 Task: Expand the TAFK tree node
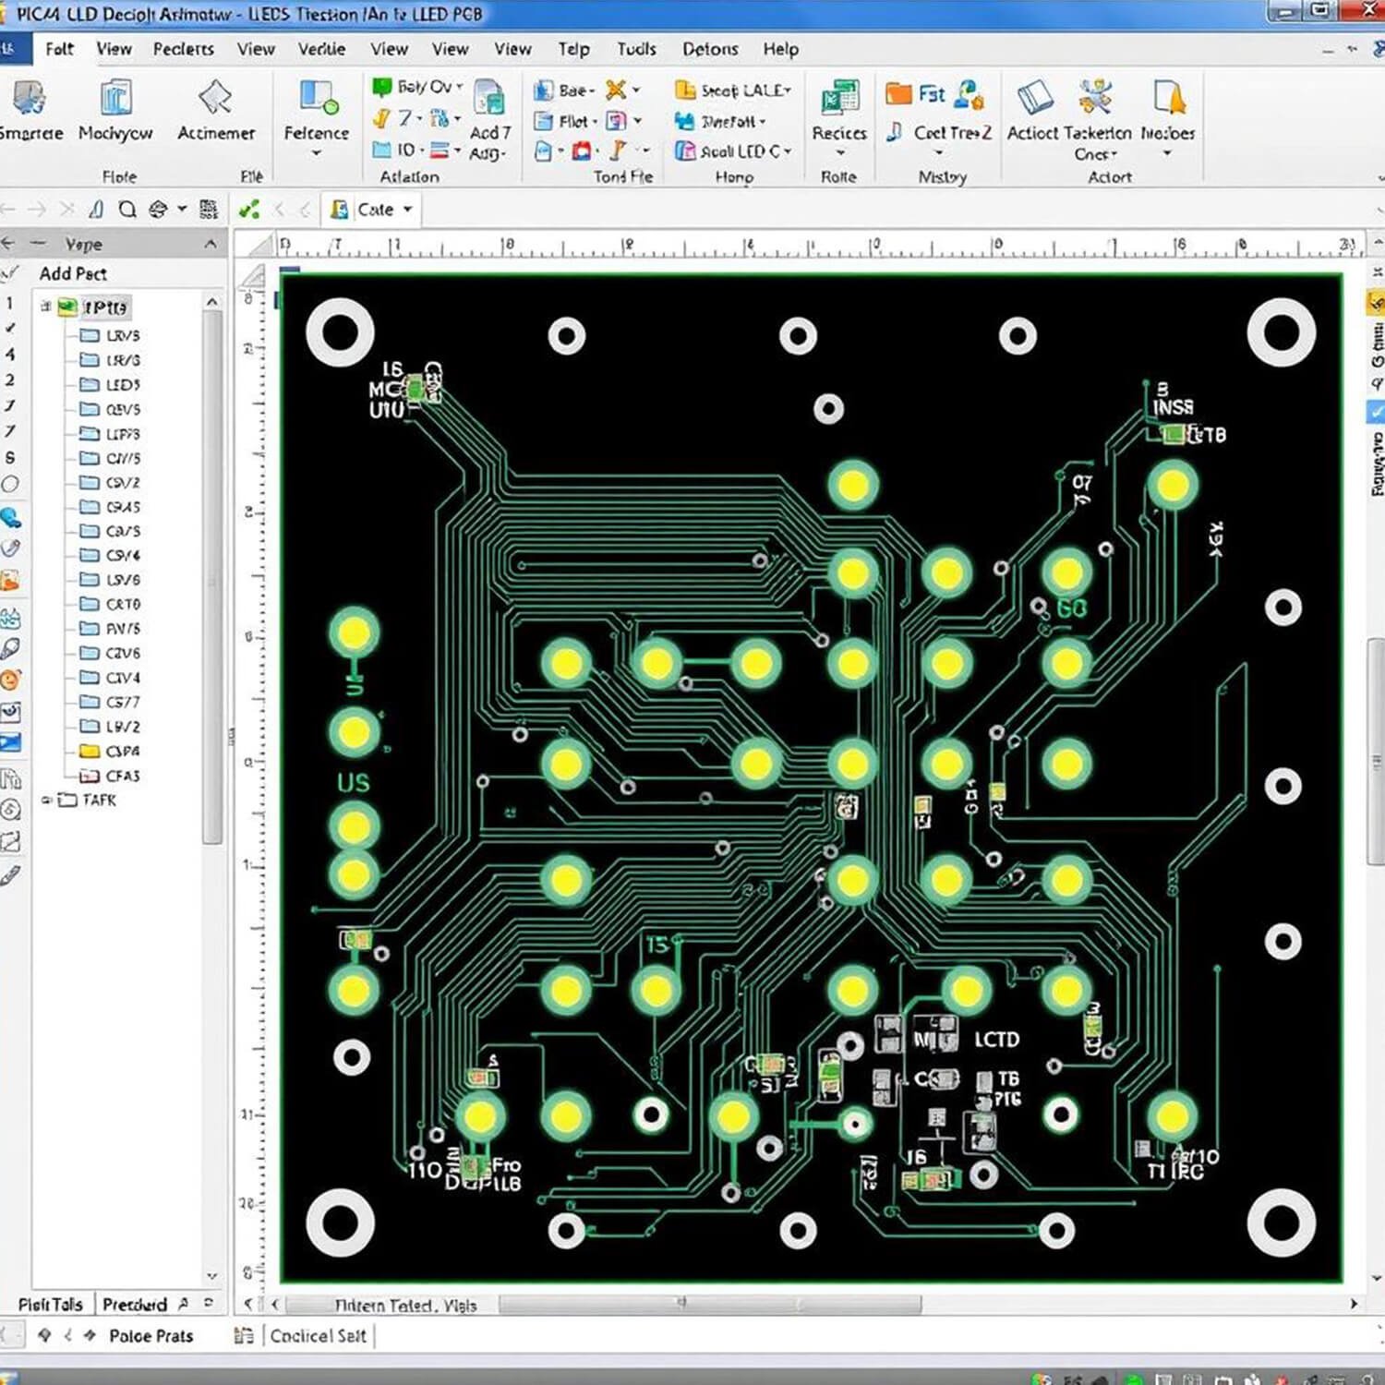coord(46,800)
